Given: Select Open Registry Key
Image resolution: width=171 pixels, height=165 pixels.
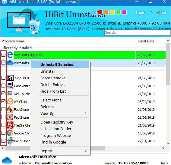Looking at the screenshot, I should click(x=60, y=122).
